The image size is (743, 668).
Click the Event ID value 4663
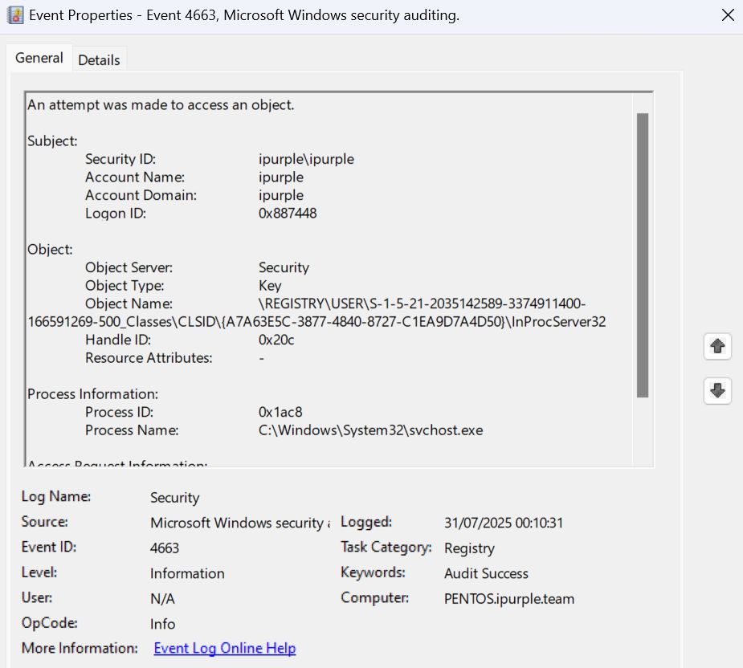[165, 548]
